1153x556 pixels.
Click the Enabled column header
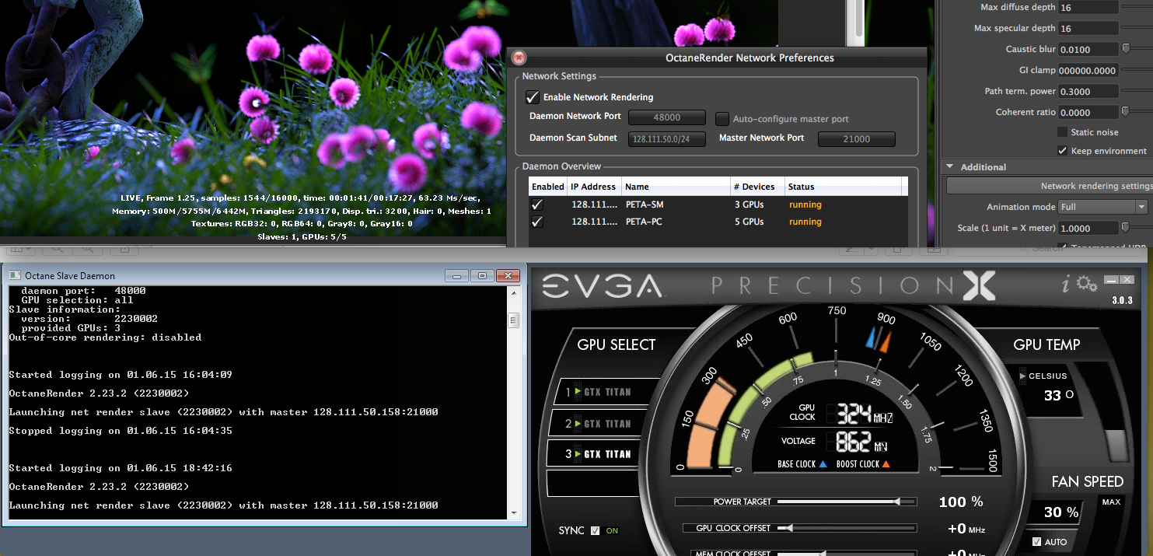pos(548,187)
